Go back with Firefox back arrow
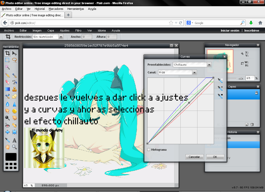This screenshot has width=265, height=192. 5,23
